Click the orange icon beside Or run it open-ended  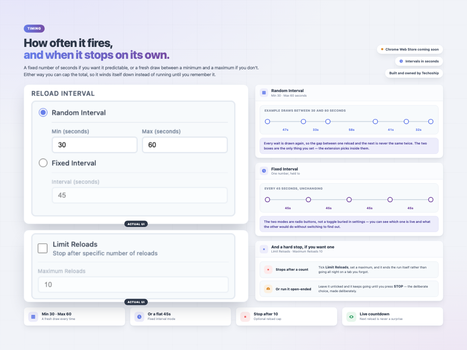point(268,289)
